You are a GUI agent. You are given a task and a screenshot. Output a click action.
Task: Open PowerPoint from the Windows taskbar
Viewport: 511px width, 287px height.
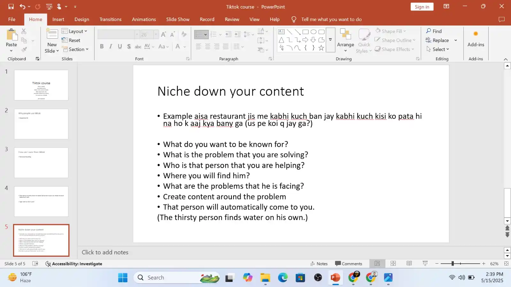tap(335, 278)
